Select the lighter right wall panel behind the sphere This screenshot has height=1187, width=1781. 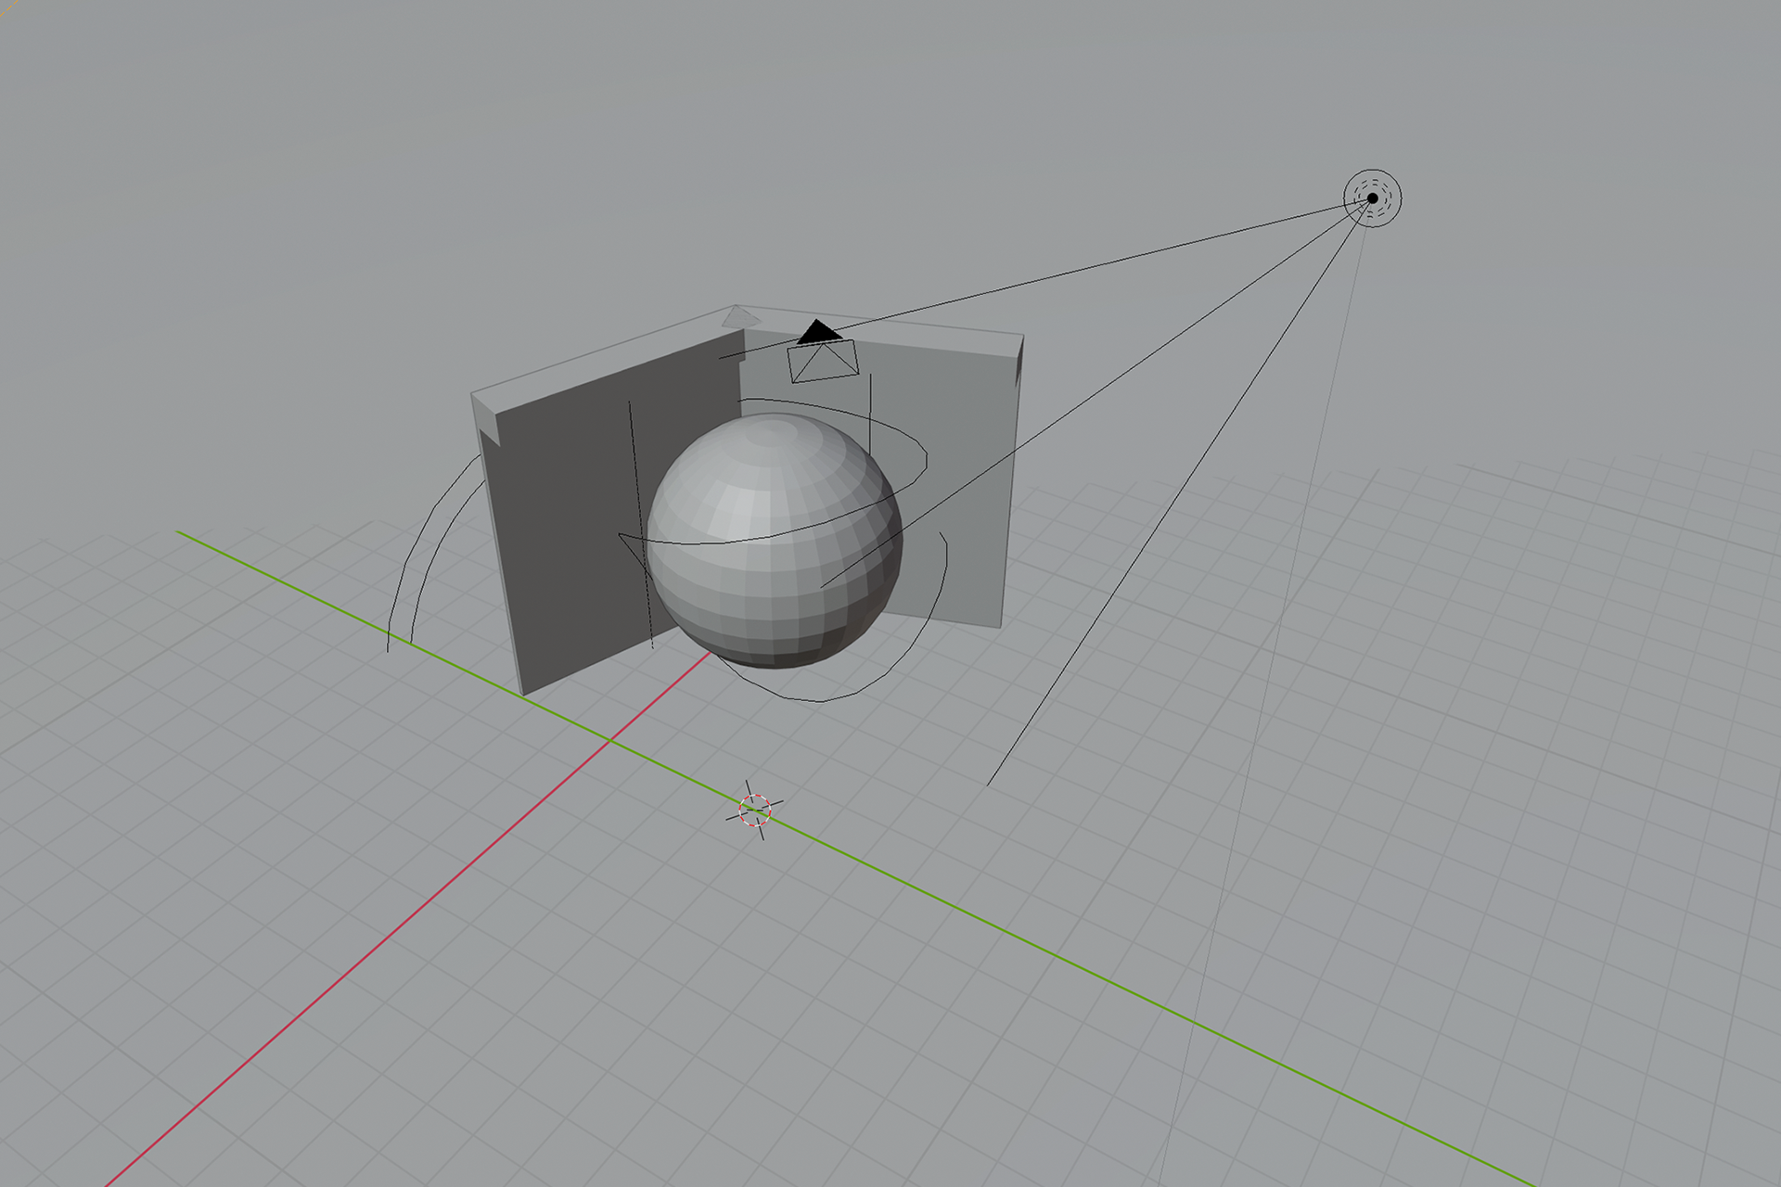coord(955,482)
